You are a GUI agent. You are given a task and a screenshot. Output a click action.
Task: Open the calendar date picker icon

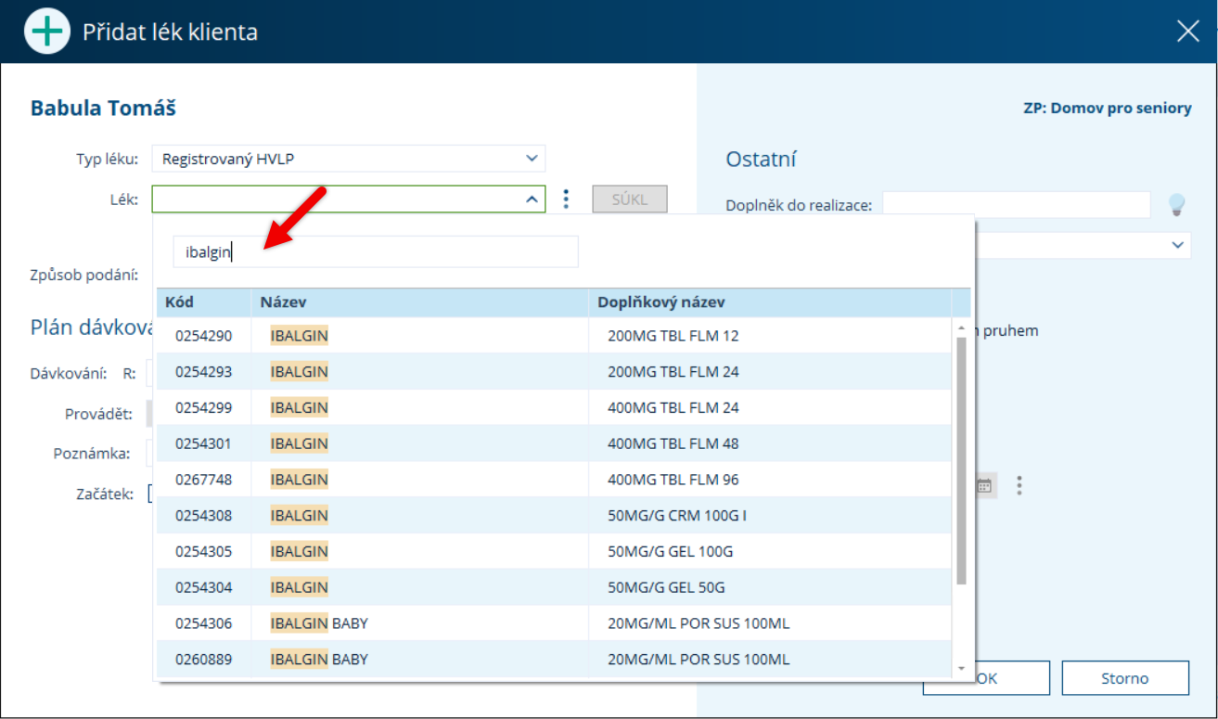[984, 485]
